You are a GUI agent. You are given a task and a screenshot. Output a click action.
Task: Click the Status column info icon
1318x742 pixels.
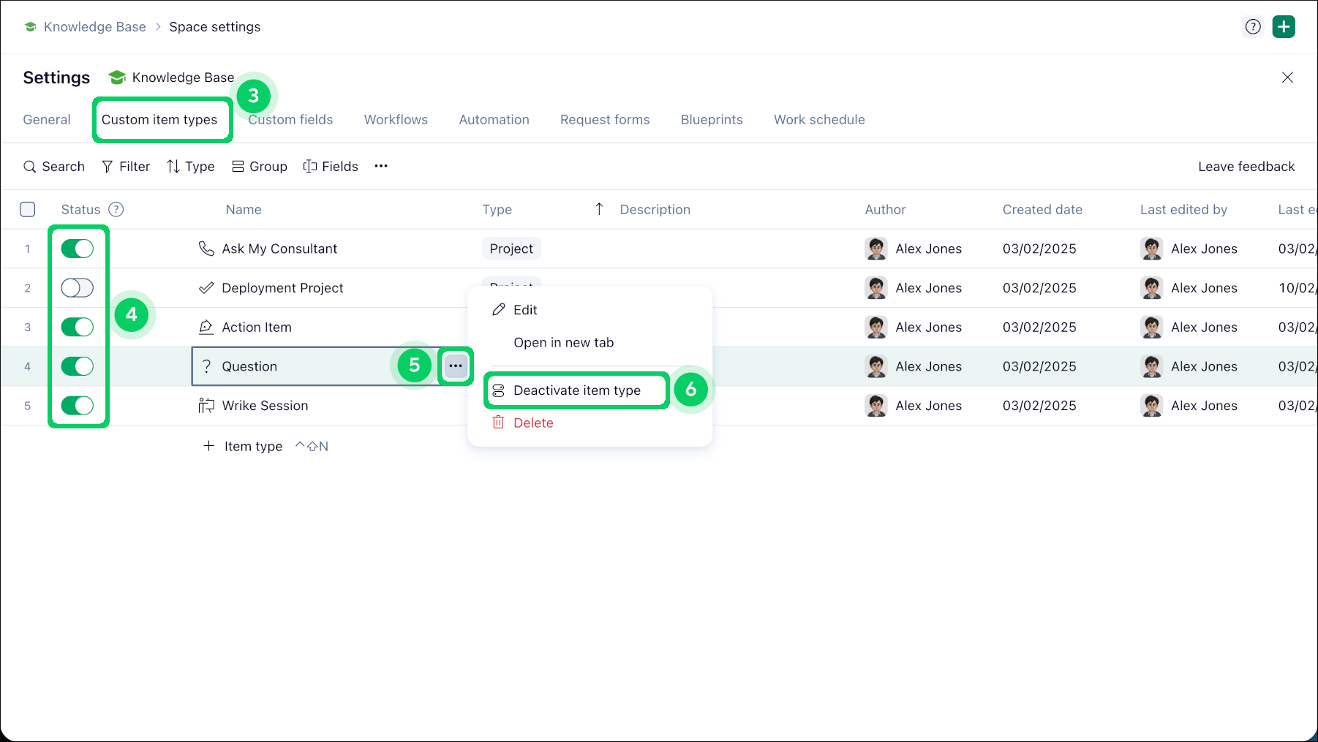(x=116, y=210)
